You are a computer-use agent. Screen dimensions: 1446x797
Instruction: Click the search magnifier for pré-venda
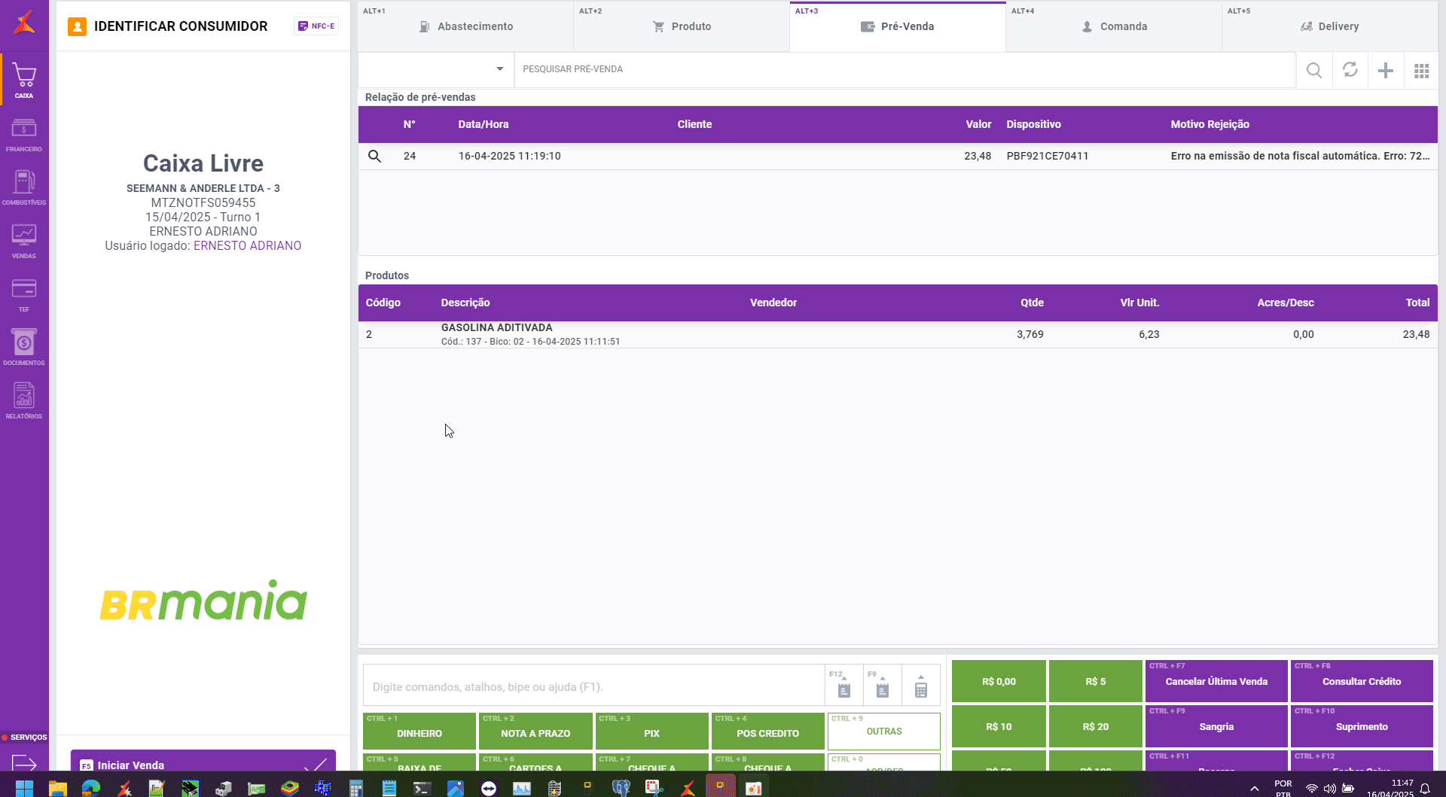point(1314,70)
